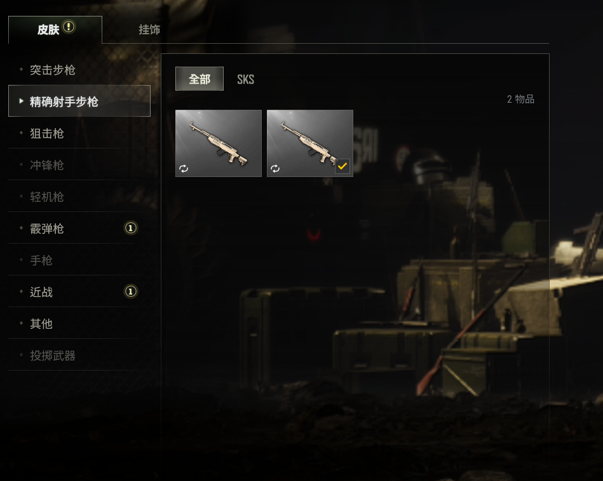The image size is (603, 481).
Task: Click swap icon on first SKS skin
Action: click(x=184, y=168)
